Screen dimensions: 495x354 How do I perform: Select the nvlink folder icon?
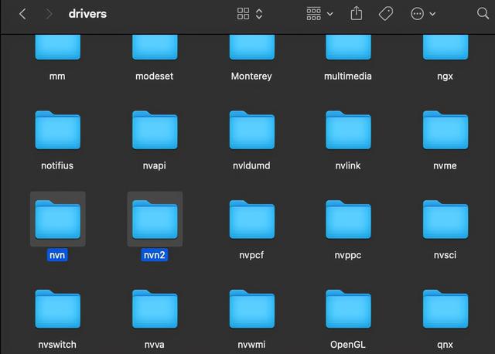click(348, 130)
